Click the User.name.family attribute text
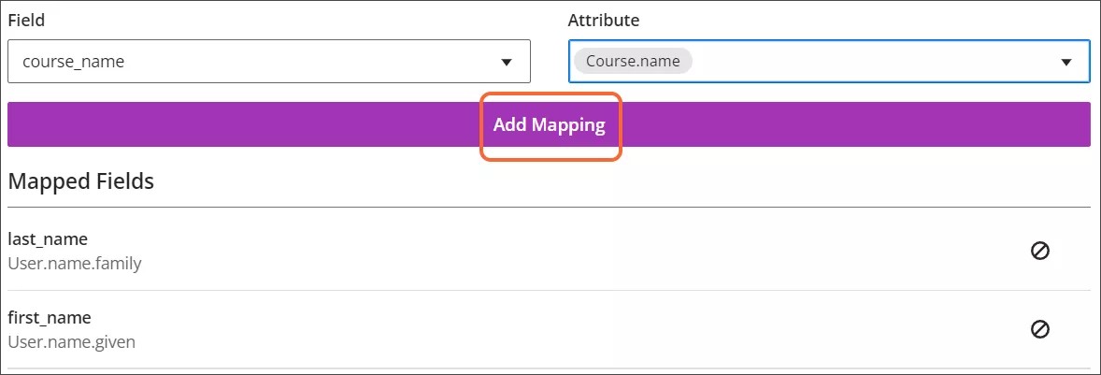Image resolution: width=1101 pixels, height=375 pixels. pyautogui.click(x=75, y=264)
